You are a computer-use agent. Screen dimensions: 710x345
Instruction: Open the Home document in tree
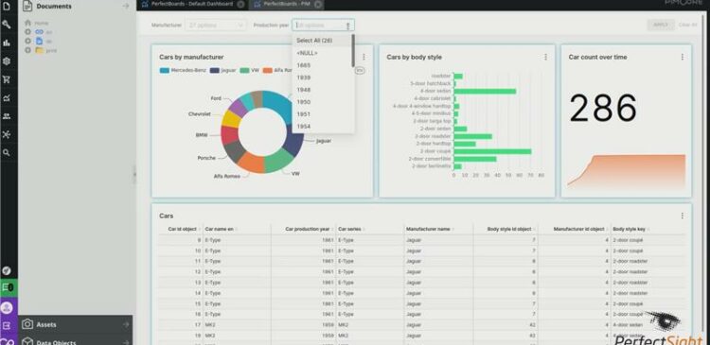[42, 23]
